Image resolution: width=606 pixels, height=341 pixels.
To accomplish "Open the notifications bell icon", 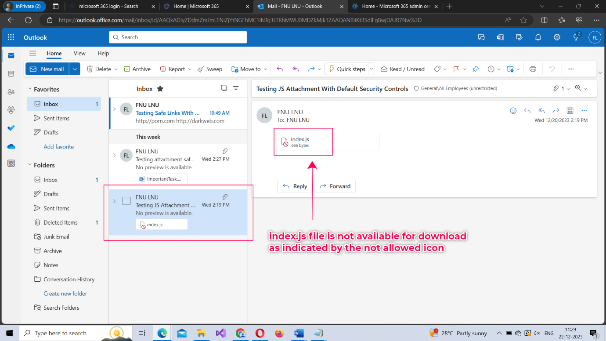I will click(538, 37).
